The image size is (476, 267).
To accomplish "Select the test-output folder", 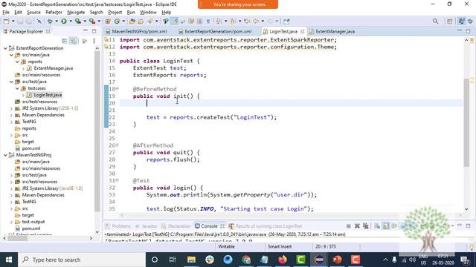I will (33, 222).
